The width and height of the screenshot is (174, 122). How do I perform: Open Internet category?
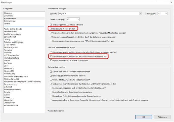(x=7, y=61)
